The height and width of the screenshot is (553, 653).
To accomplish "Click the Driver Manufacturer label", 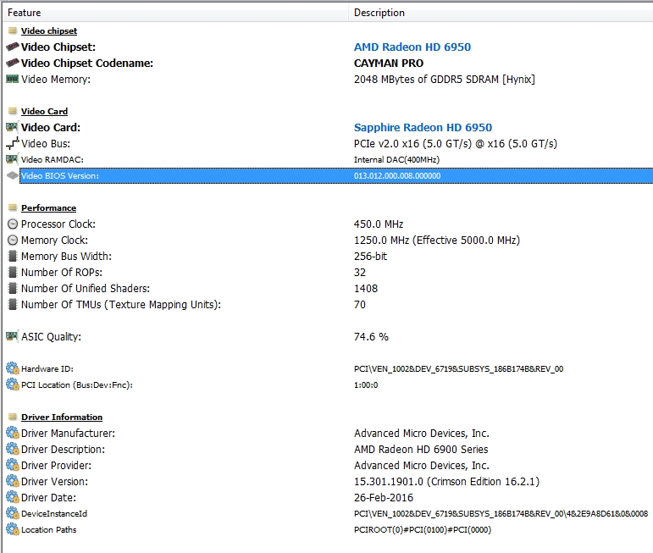I will pyautogui.click(x=68, y=433).
